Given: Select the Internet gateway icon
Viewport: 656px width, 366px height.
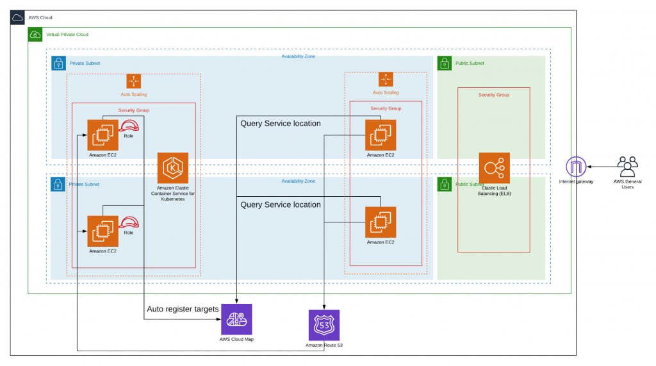Looking at the screenshot, I should 576,167.
